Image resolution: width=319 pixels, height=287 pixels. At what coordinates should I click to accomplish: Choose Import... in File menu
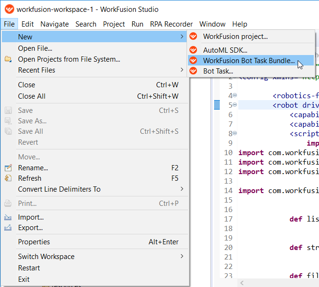coord(94,217)
